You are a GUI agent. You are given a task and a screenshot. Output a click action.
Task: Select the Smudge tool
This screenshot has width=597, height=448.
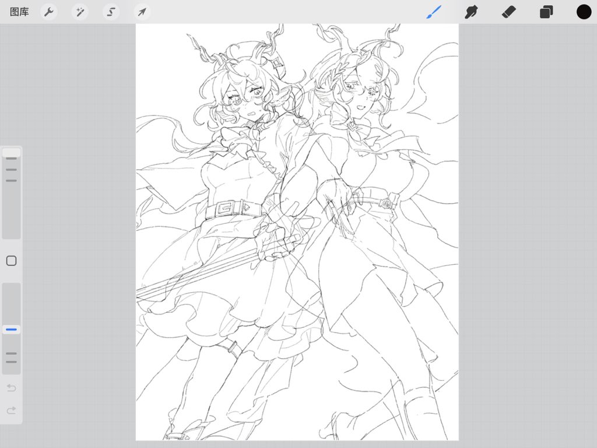click(471, 12)
